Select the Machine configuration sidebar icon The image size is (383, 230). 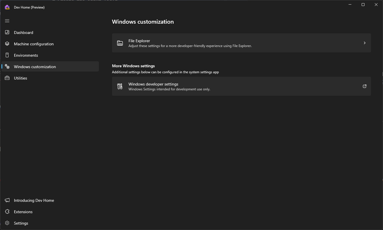point(7,44)
